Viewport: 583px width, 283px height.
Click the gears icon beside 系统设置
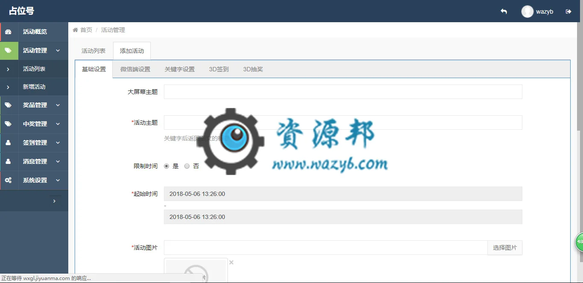pos(8,180)
